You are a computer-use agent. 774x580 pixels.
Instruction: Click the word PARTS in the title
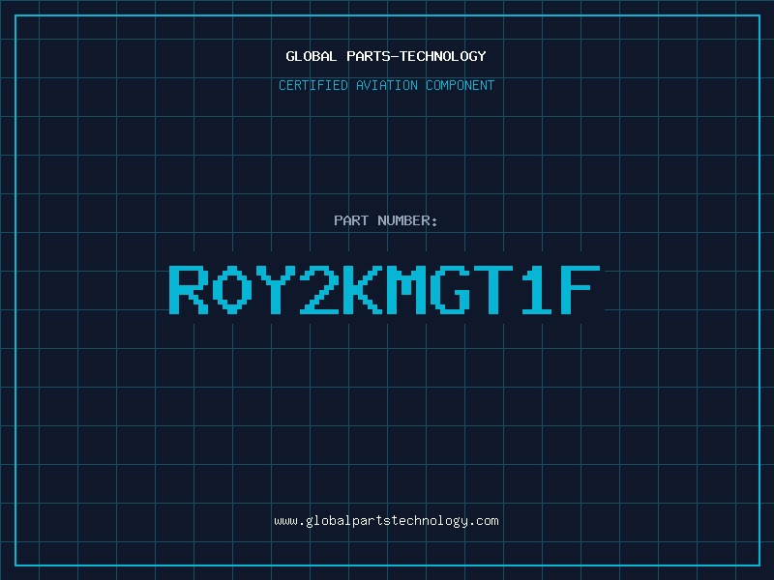pos(370,56)
